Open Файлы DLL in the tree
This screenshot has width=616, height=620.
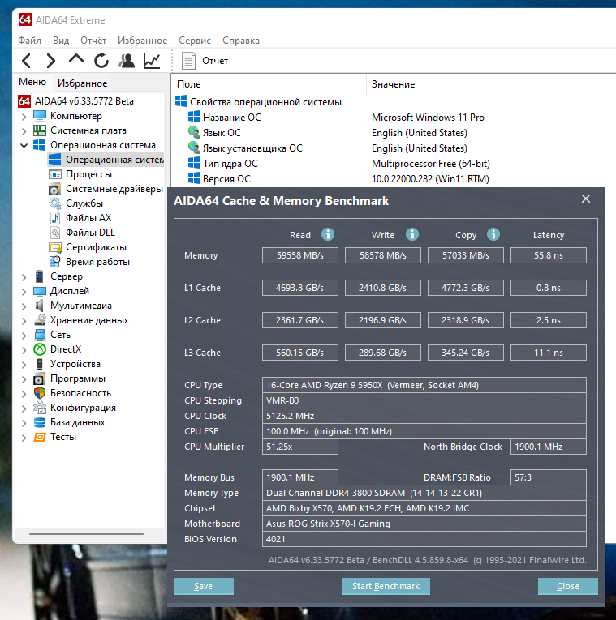click(x=83, y=233)
